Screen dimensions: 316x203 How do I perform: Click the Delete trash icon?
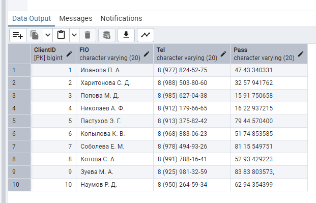tap(88, 35)
